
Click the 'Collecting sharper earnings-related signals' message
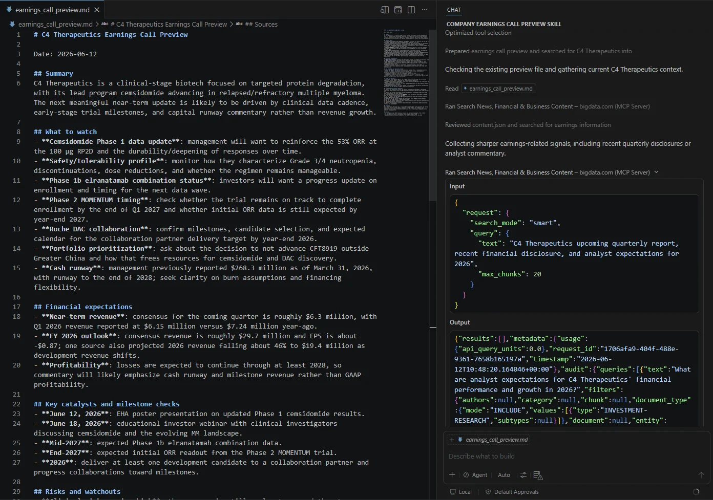coord(568,148)
